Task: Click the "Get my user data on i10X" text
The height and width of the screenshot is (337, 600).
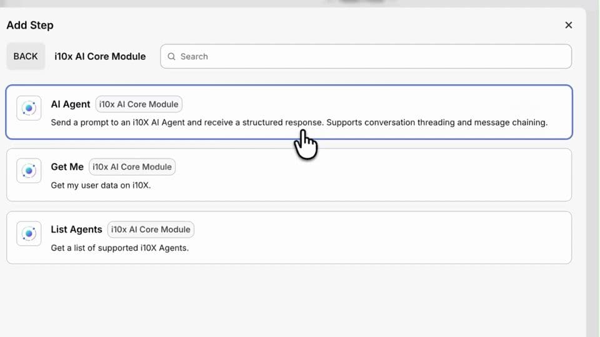Action: pyautogui.click(x=101, y=185)
